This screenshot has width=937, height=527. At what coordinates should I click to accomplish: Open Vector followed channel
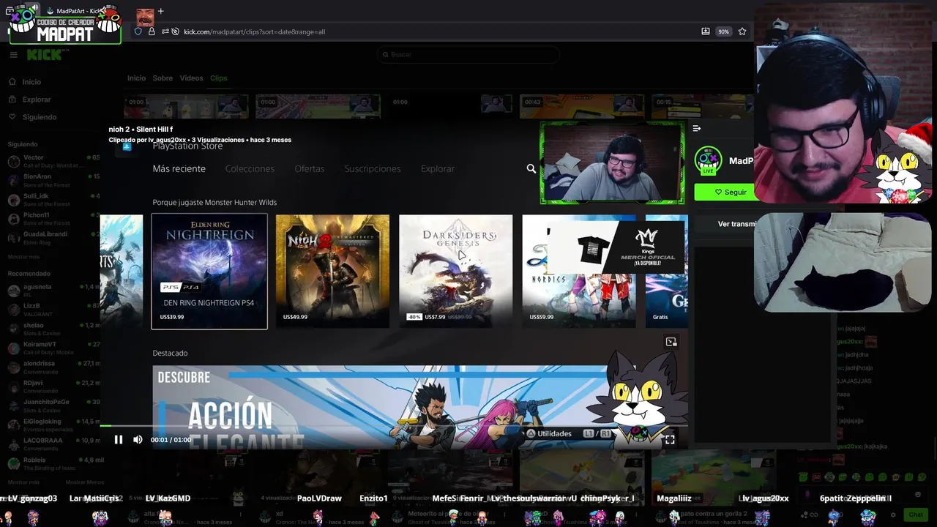tap(53, 161)
